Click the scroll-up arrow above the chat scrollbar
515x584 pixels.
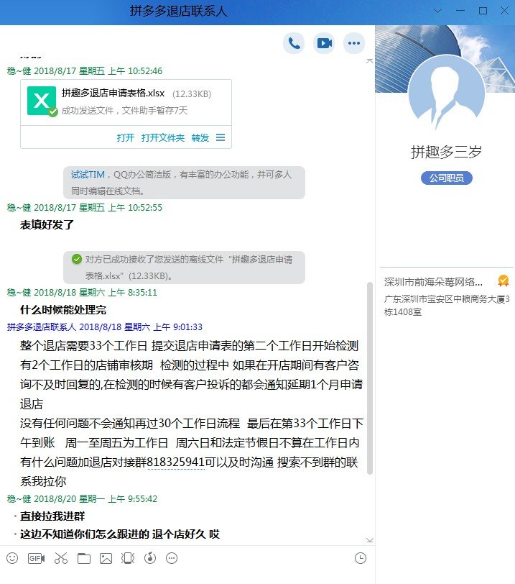[370, 60]
